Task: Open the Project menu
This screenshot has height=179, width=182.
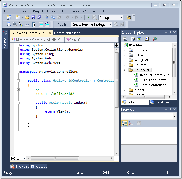Action: [x=38, y=11]
